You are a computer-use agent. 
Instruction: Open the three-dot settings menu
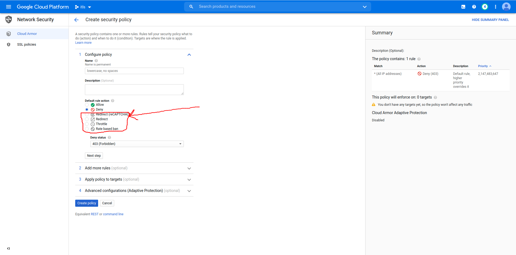click(x=496, y=7)
